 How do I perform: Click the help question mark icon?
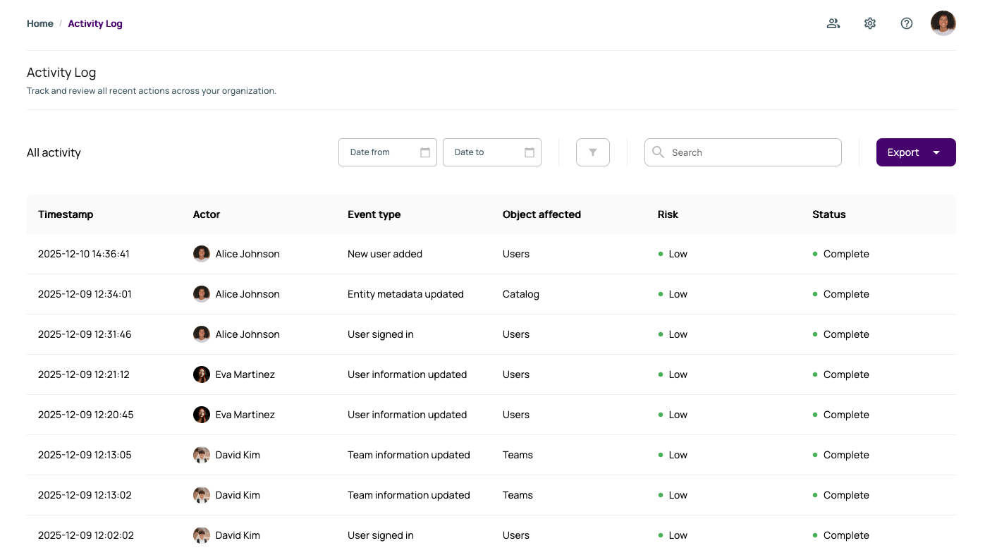(907, 23)
